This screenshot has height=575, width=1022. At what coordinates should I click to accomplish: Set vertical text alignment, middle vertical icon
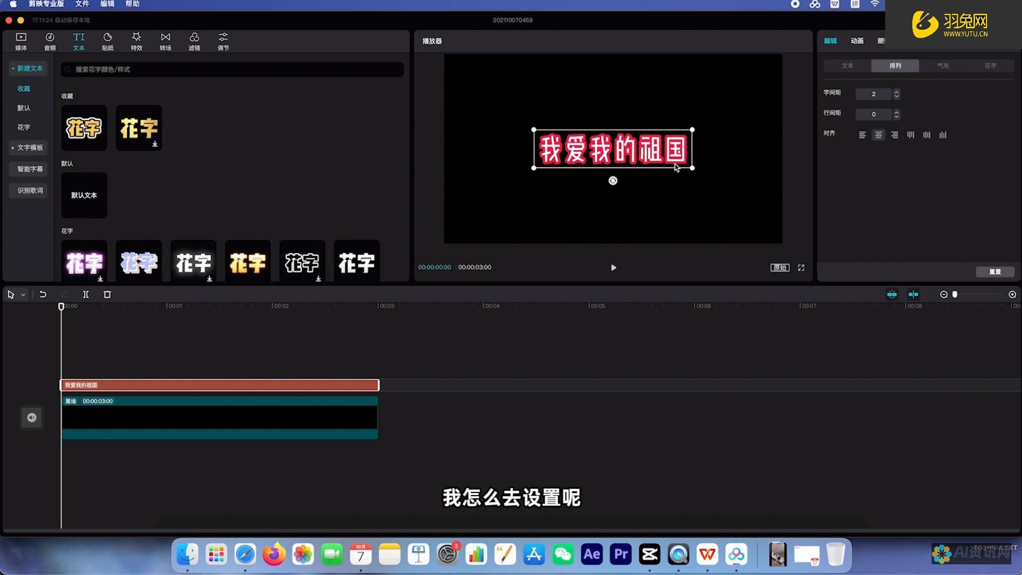click(927, 135)
